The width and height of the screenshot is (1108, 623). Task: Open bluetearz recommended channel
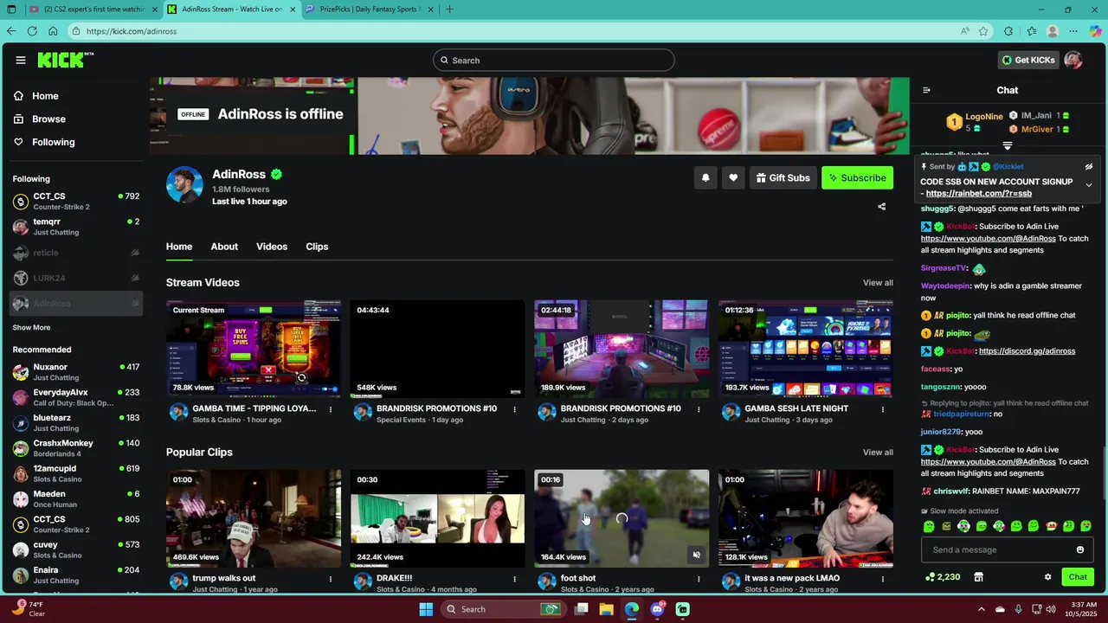(x=76, y=423)
